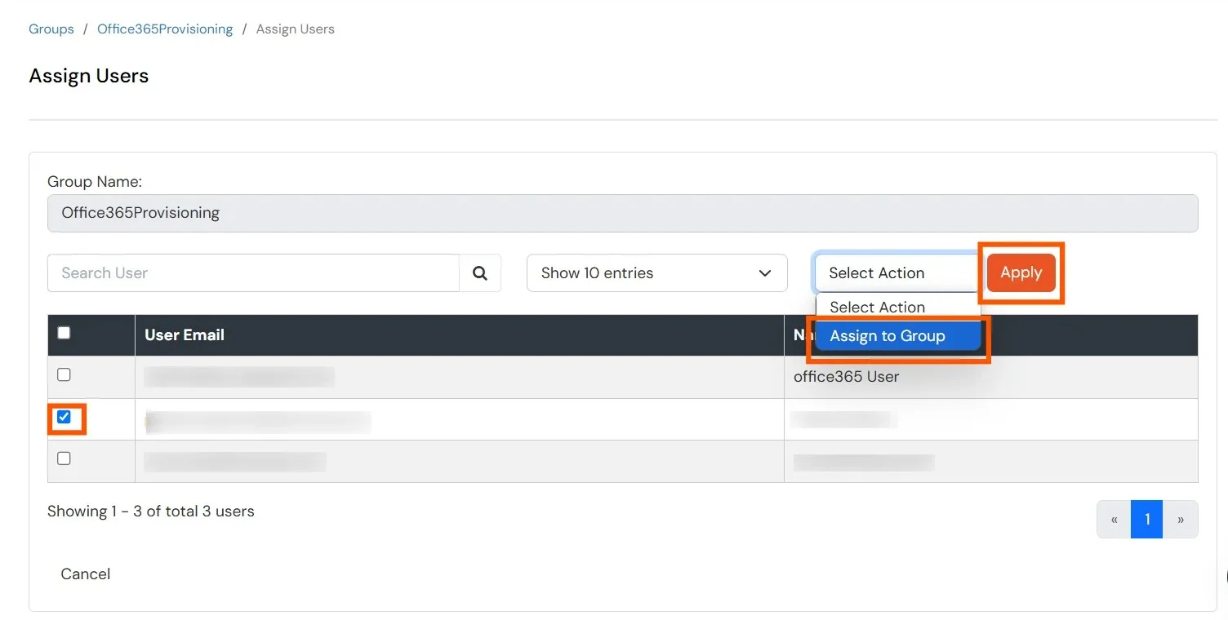Open the Groups breadcrumb link
The height and width of the screenshot is (620, 1228).
(x=51, y=29)
